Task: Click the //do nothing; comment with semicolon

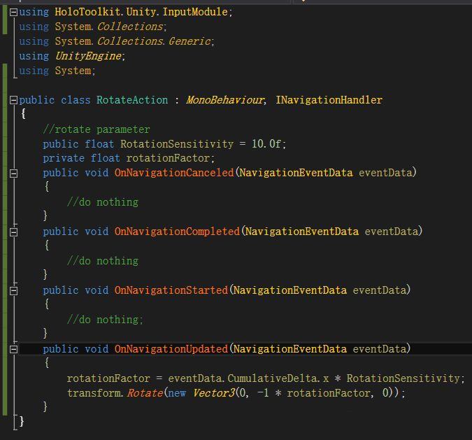Action: [x=105, y=320]
